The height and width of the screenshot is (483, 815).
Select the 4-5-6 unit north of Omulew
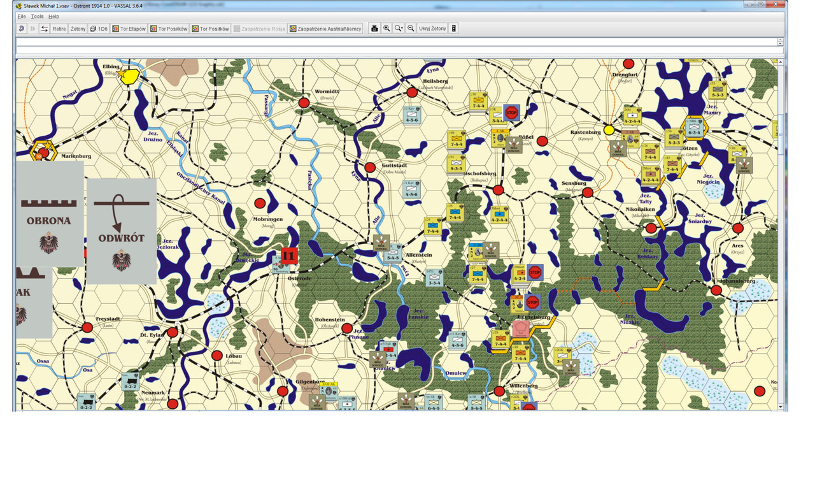tap(457, 340)
